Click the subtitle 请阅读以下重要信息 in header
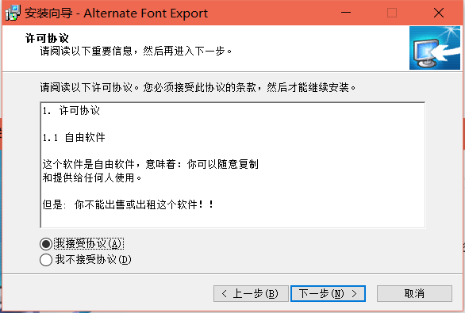Viewport: 465px width, 313px height. click(x=136, y=51)
